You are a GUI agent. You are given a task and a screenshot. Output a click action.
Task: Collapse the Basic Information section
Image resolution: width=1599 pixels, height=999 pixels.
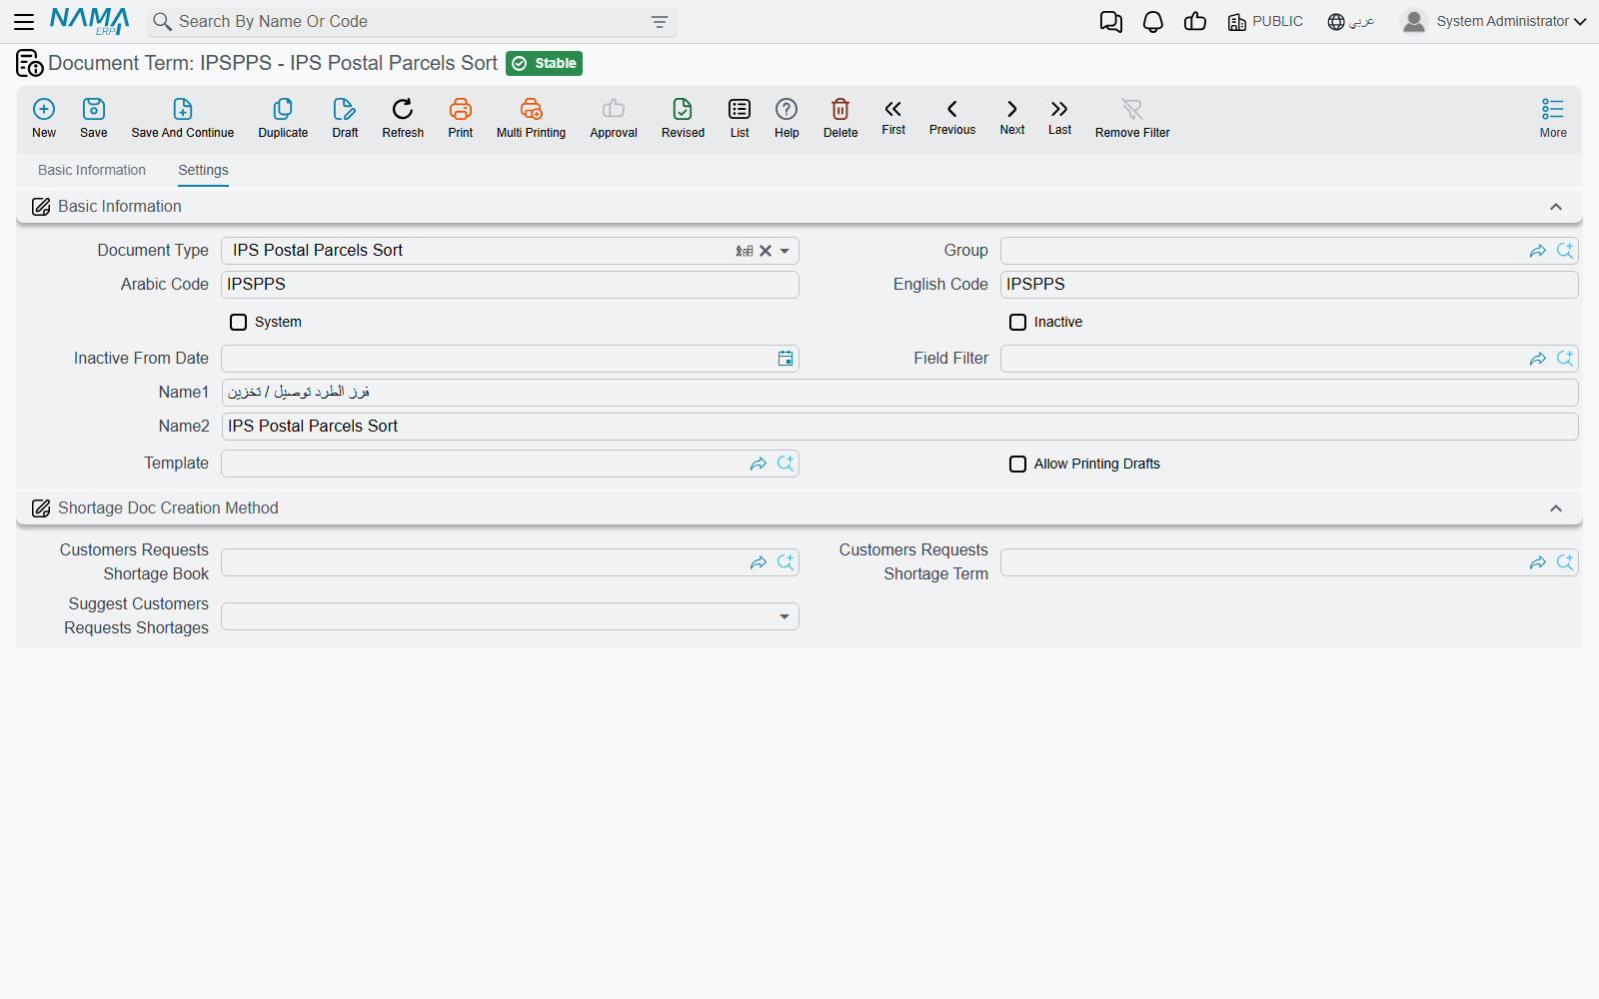(x=1556, y=207)
